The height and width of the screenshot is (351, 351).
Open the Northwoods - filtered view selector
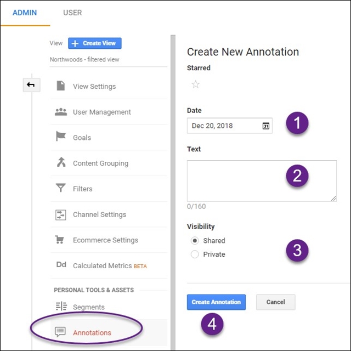coord(109,60)
